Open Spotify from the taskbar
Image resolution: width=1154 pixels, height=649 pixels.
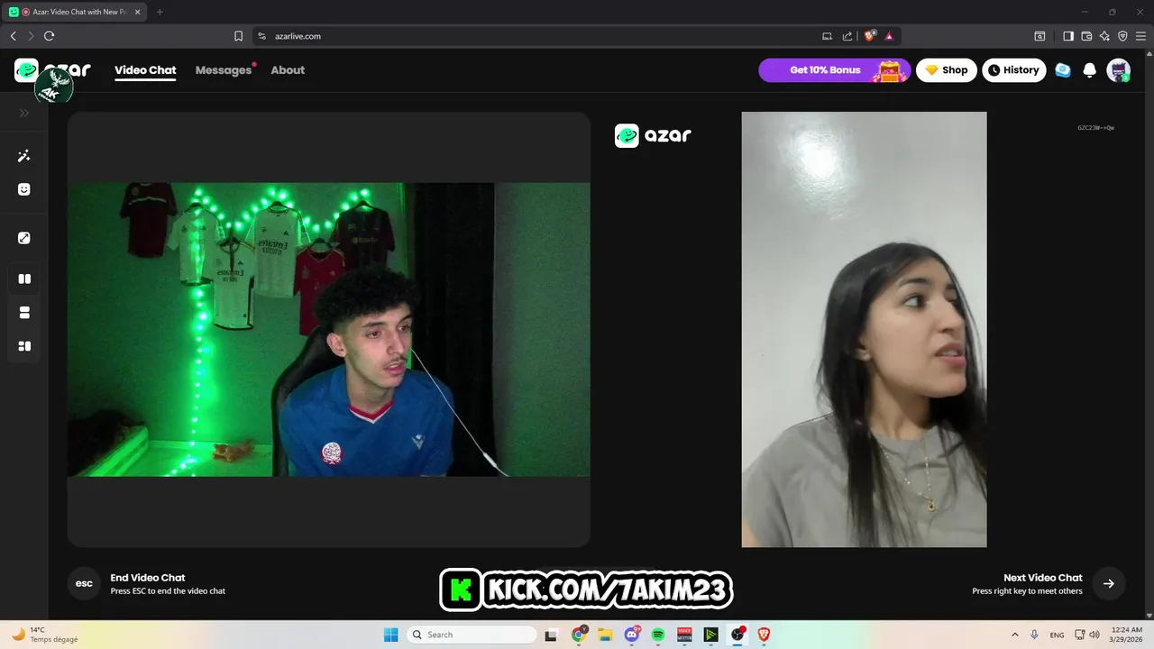click(x=658, y=635)
